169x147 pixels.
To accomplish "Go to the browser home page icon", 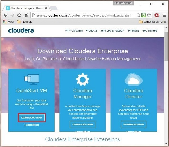I will click(26, 15).
